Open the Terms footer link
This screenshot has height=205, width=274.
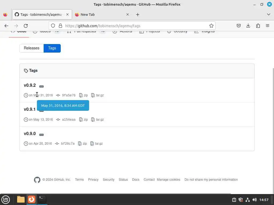coord(79,180)
